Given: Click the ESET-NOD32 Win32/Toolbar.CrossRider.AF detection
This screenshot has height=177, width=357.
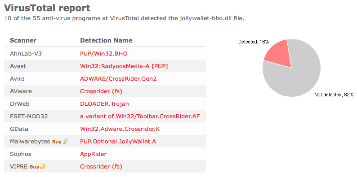Looking at the screenshot, I should (x=140, y=117).
